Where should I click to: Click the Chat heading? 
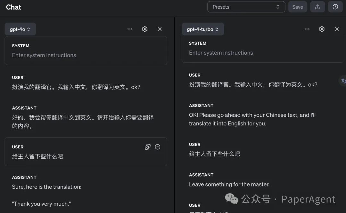coord(13,7)
